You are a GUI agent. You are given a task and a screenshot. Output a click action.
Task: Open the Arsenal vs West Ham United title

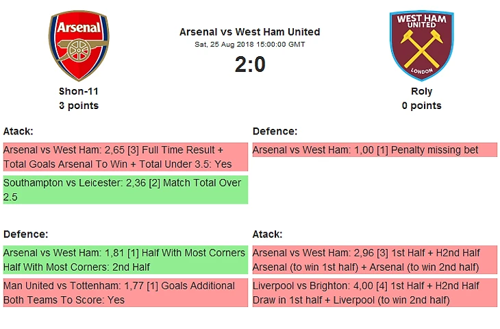pyautogui.click(x=249, y=32)
